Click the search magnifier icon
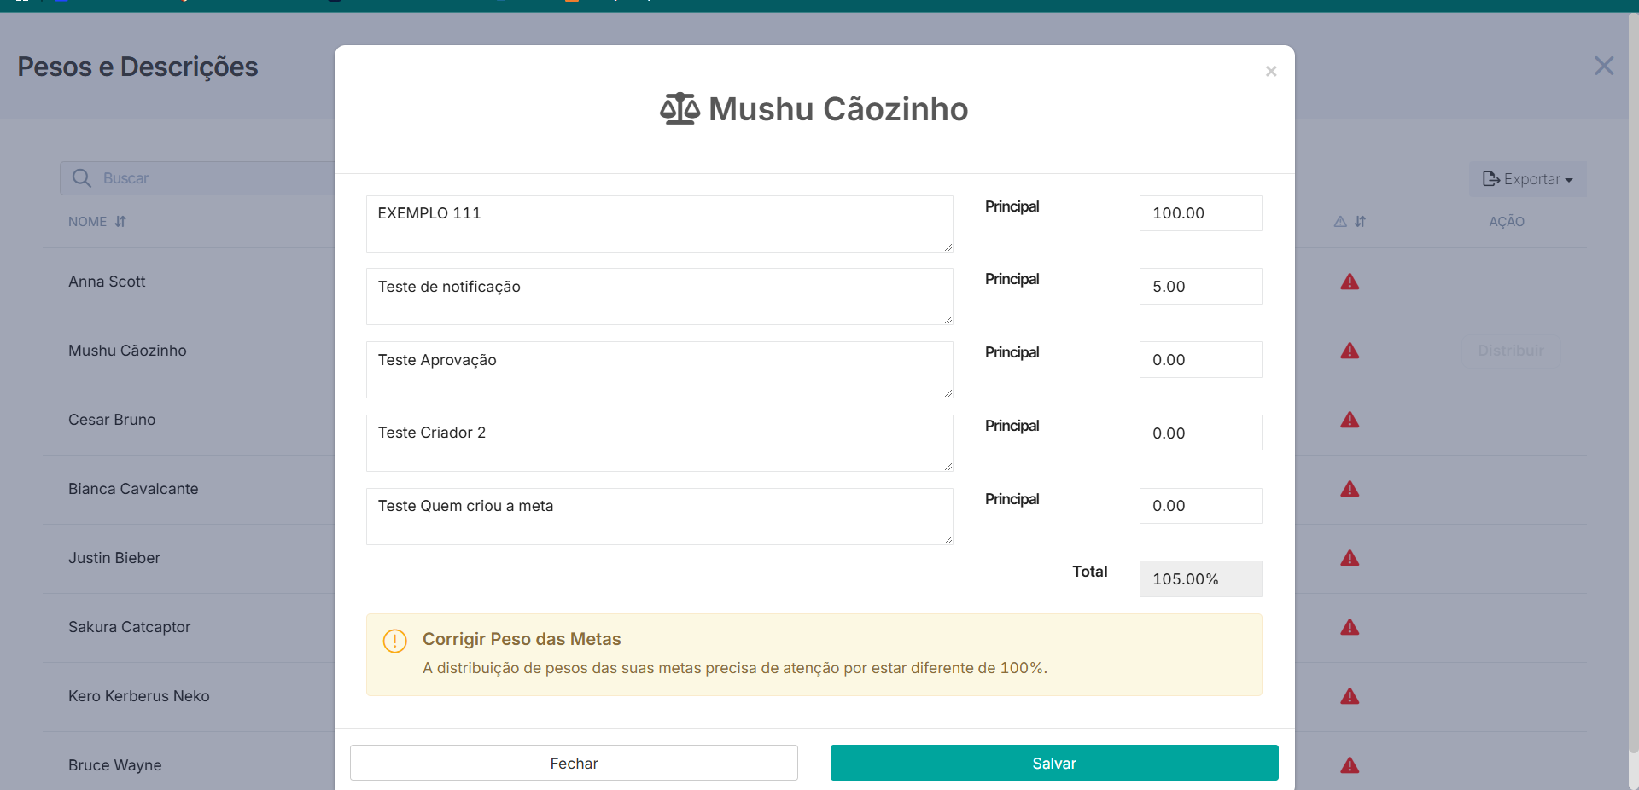 (82, 178)
